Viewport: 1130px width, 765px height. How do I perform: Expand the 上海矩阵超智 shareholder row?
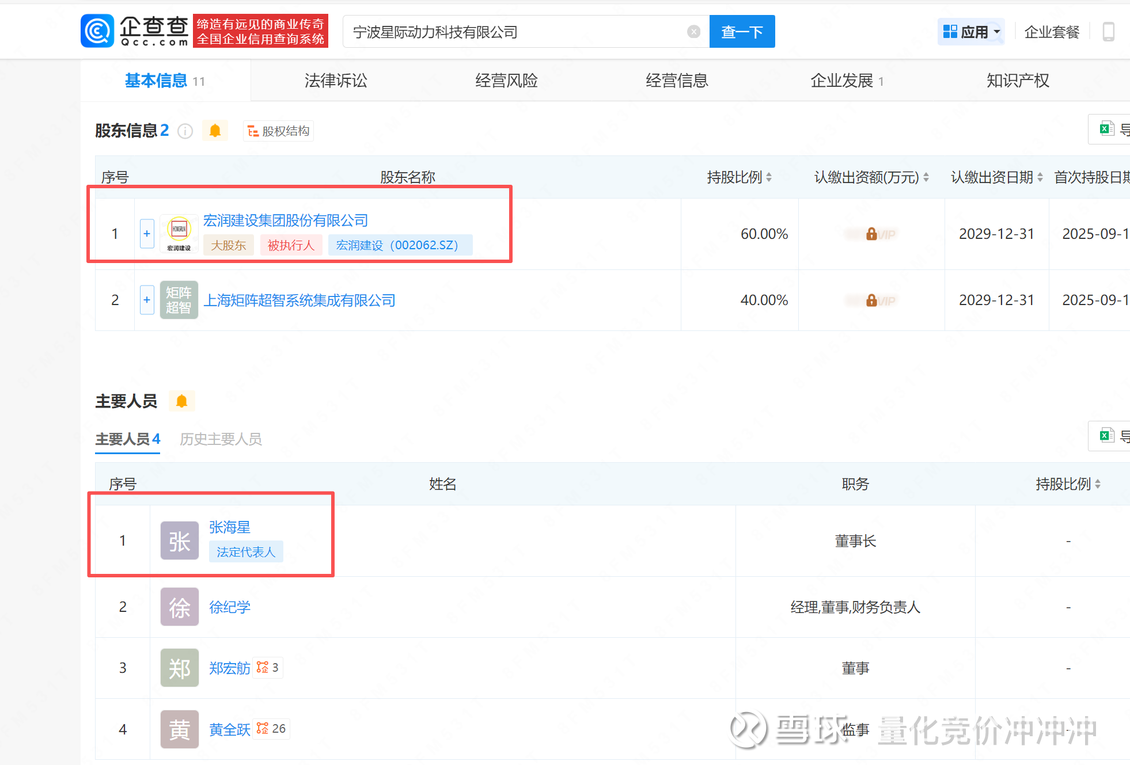point(147,300)
